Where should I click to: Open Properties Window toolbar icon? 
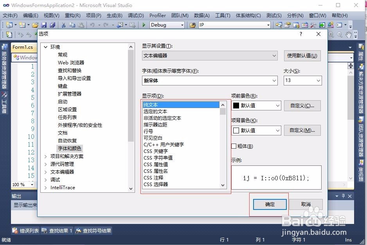tap(288, 25)
